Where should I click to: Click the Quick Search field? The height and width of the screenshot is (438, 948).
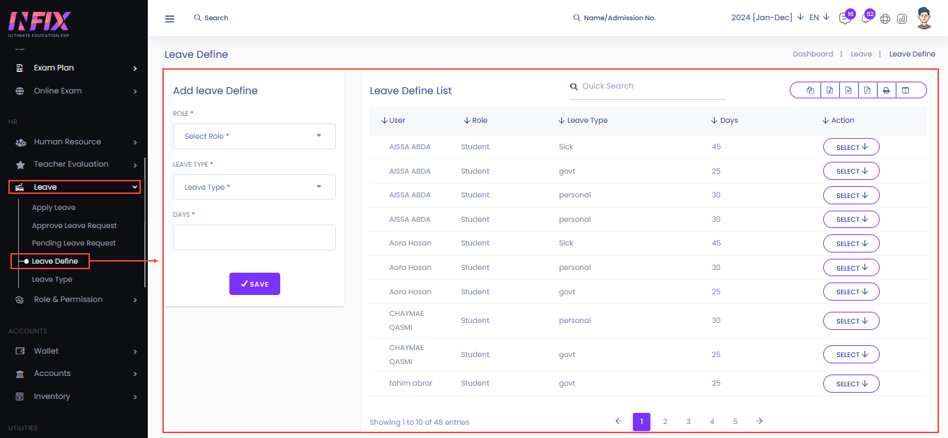(648, 86)
